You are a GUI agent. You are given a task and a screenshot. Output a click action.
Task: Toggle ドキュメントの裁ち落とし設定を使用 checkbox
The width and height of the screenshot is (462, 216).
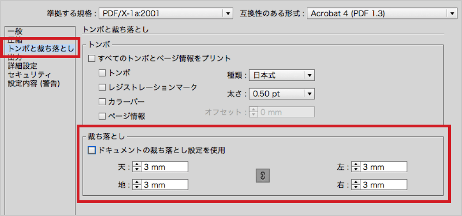(91, 150)
